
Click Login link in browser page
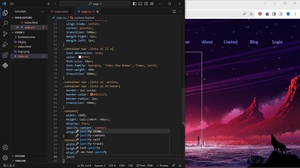277,42
